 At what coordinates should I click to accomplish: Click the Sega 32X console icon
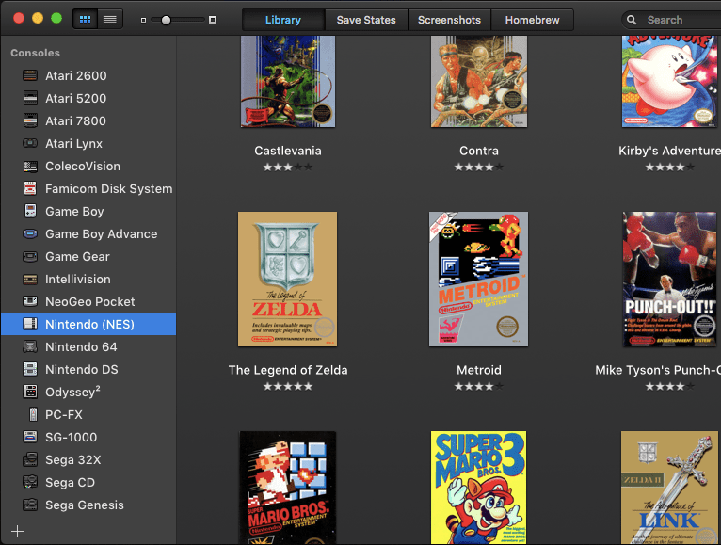pyautogui.click(x=30, y=459)
